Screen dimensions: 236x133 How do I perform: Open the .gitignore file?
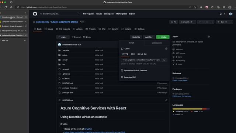[x=66, y=74]
